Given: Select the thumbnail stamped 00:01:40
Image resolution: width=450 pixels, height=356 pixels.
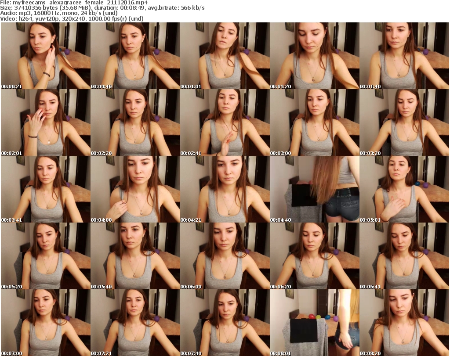Looking at the screenshot, I should [404, 56].
